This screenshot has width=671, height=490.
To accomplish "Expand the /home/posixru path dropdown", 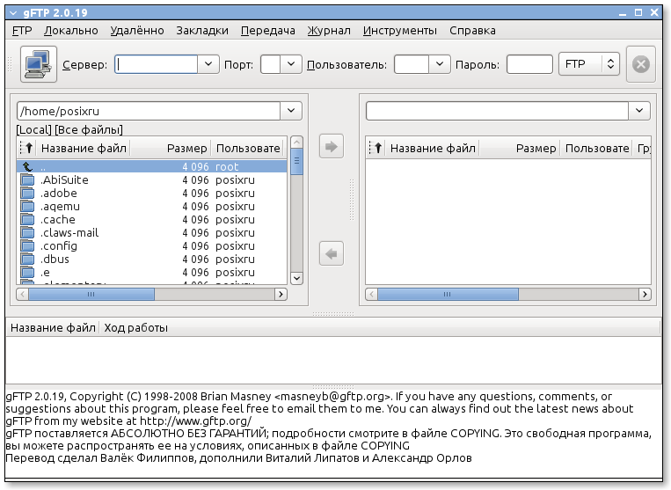I will pos(291,111).
